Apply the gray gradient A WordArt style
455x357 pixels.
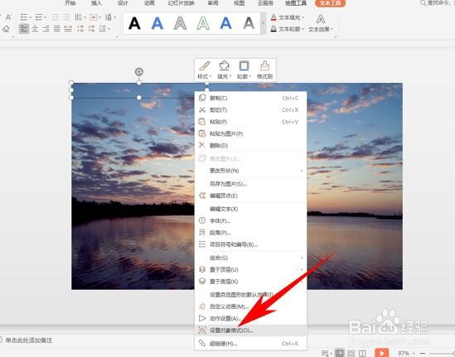click(249, 23)
